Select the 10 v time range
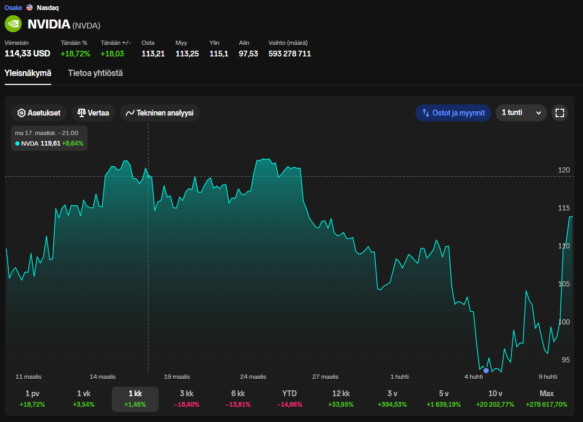 pos(495,399)
